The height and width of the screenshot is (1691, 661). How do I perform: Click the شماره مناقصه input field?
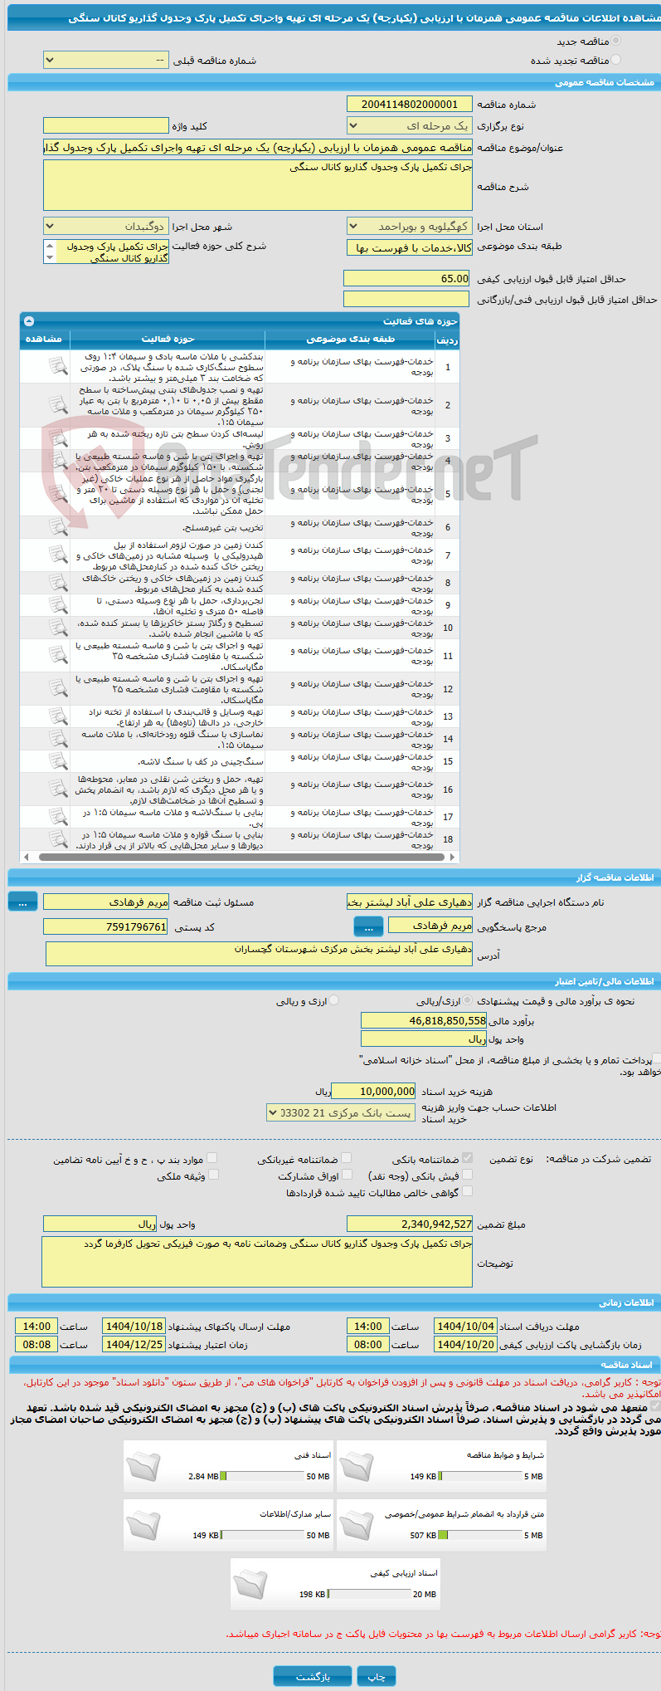[410, 105]
